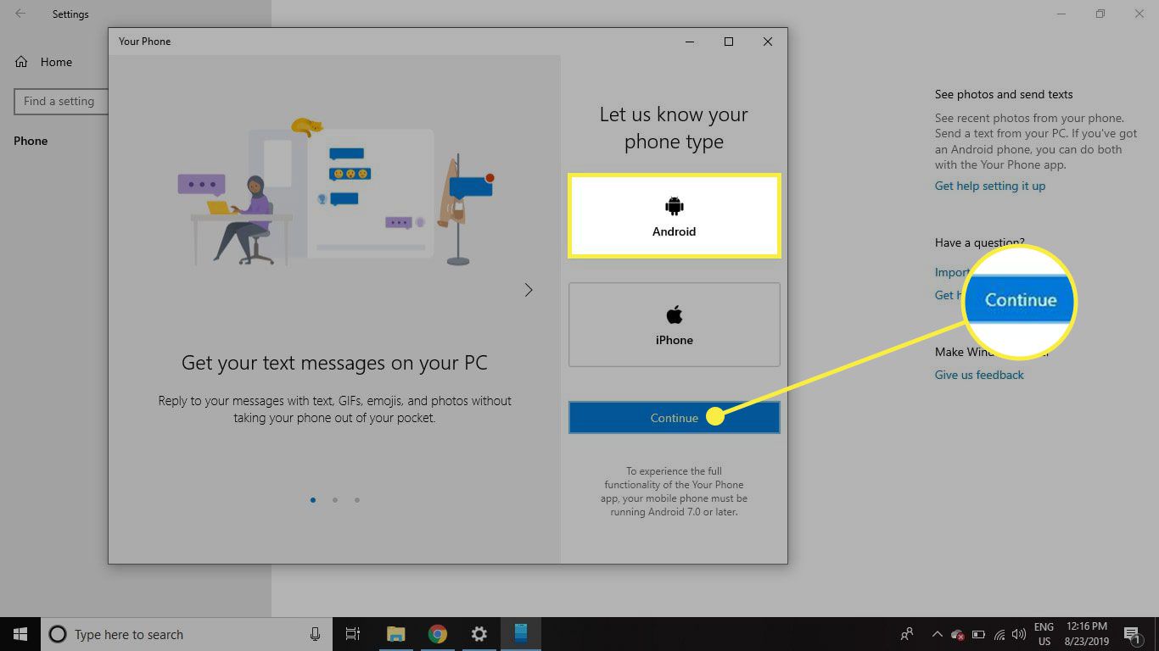
Task: Click the Android 7.0 requirement note
Action: coord(674,492)
